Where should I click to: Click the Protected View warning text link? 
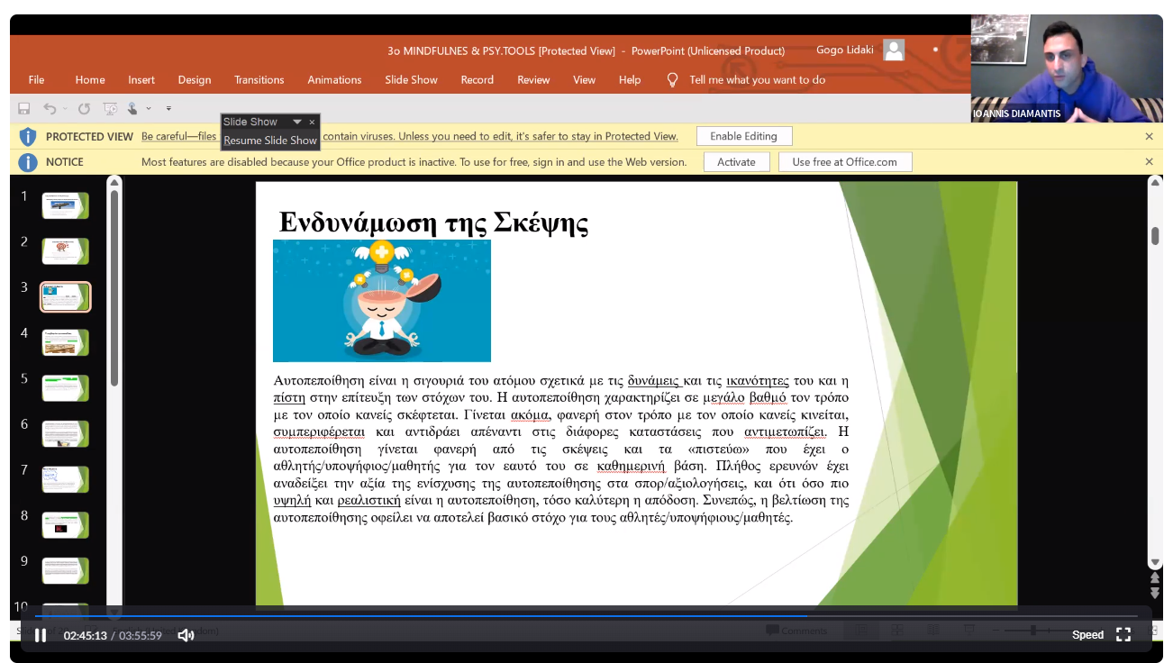coord(410,136)
